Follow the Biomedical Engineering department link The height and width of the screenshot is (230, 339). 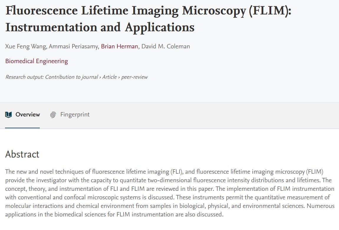(x=37, y=61)
